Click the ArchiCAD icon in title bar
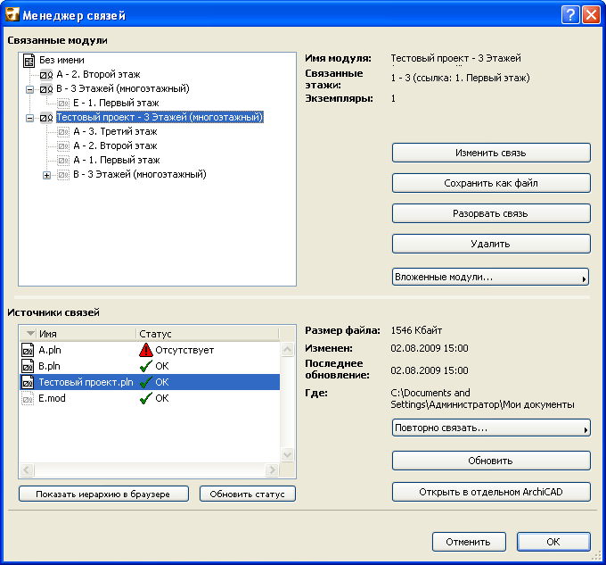Image resolution: width=606 pixels, height=565 pixels. click(12, 14)
